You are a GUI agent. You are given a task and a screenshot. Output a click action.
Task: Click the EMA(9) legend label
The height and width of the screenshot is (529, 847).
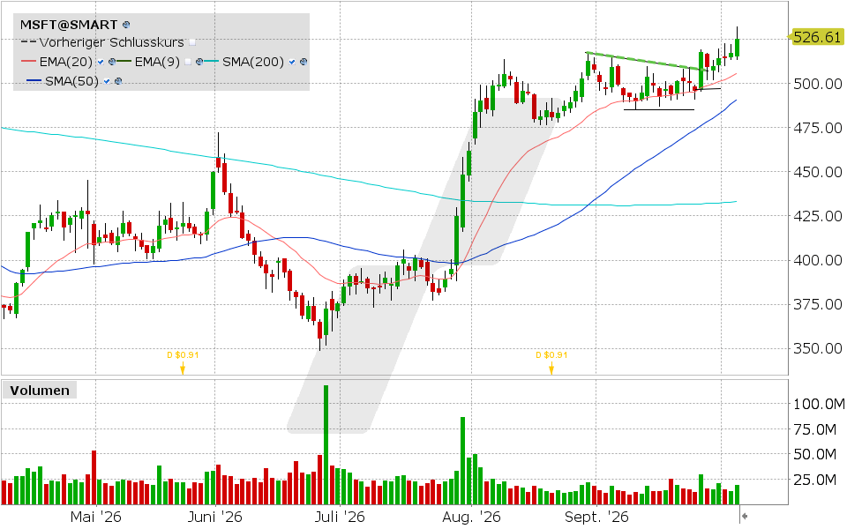(157, 62)
